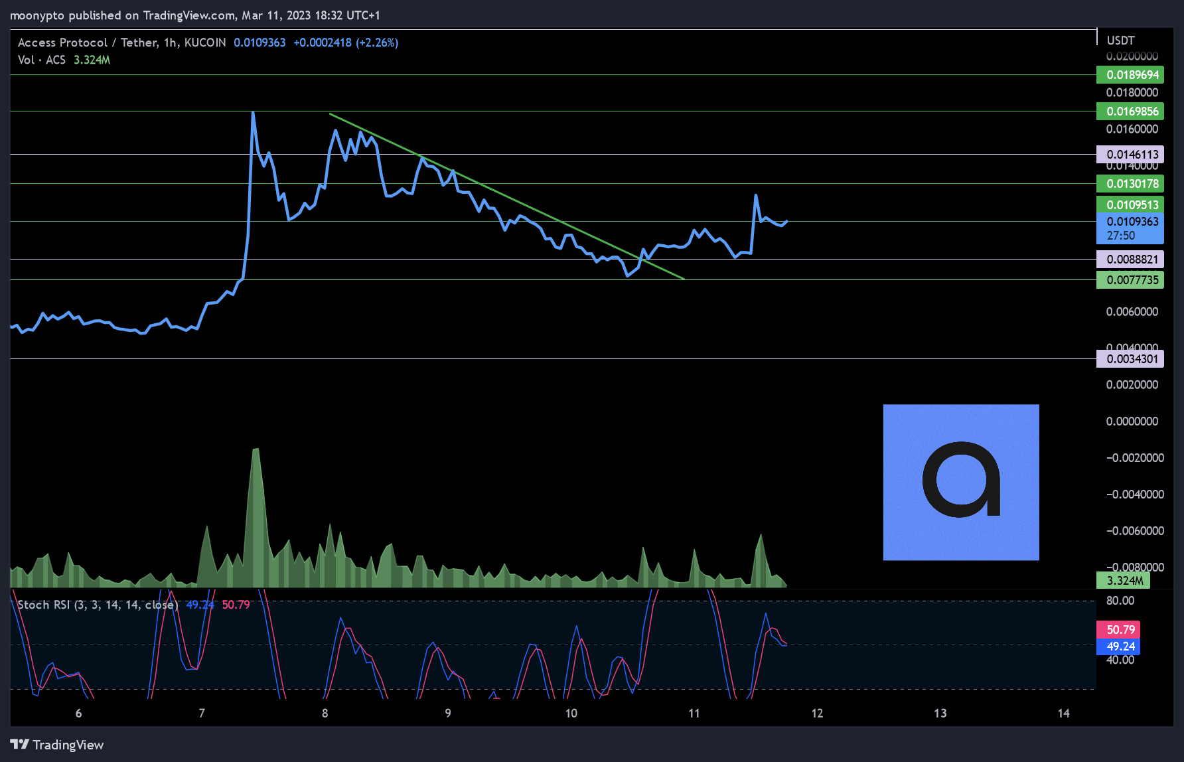
Task: Select the 0.0088821 price level label
Action: tap(1130, 260)
